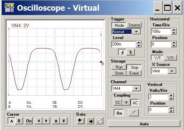Image resolution: width=184 pixels, height=130 pixels.
Task: Click the Run storage button
Action: tap(119, 67)
